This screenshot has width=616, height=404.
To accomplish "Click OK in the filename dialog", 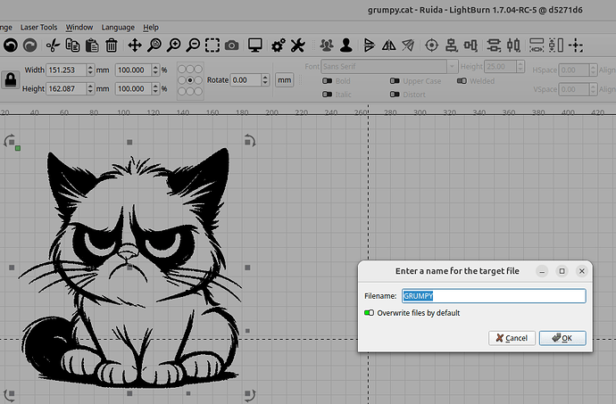I will pyautogui.click(x=562, y=338).
